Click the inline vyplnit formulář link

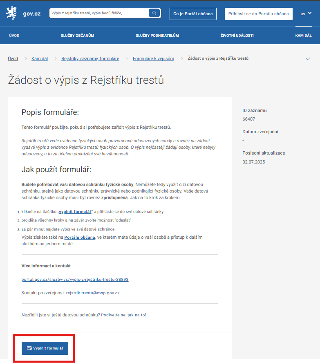point(75,212)
